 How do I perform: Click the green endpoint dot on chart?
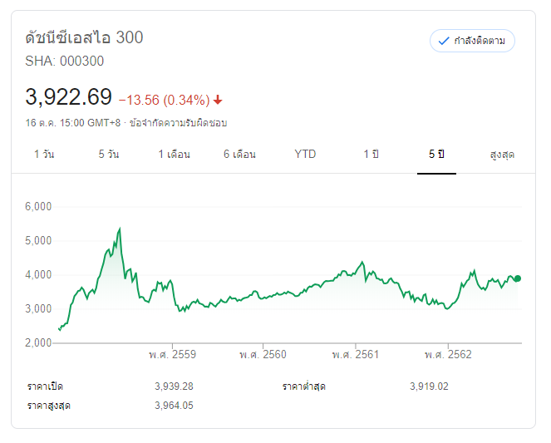518,278
